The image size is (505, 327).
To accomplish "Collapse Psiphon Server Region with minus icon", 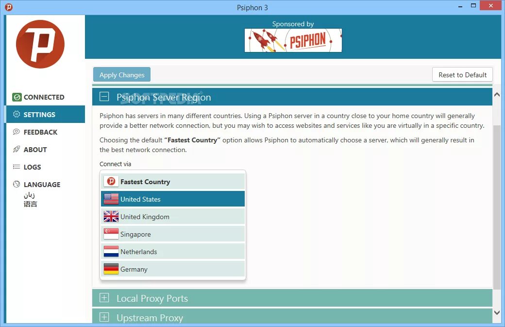I will click(104, 96).
